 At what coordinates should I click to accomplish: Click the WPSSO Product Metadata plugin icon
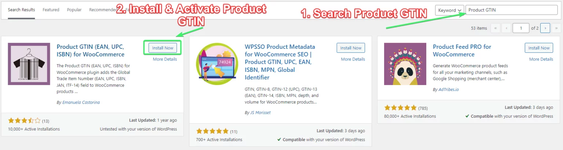tap(217, 64)
